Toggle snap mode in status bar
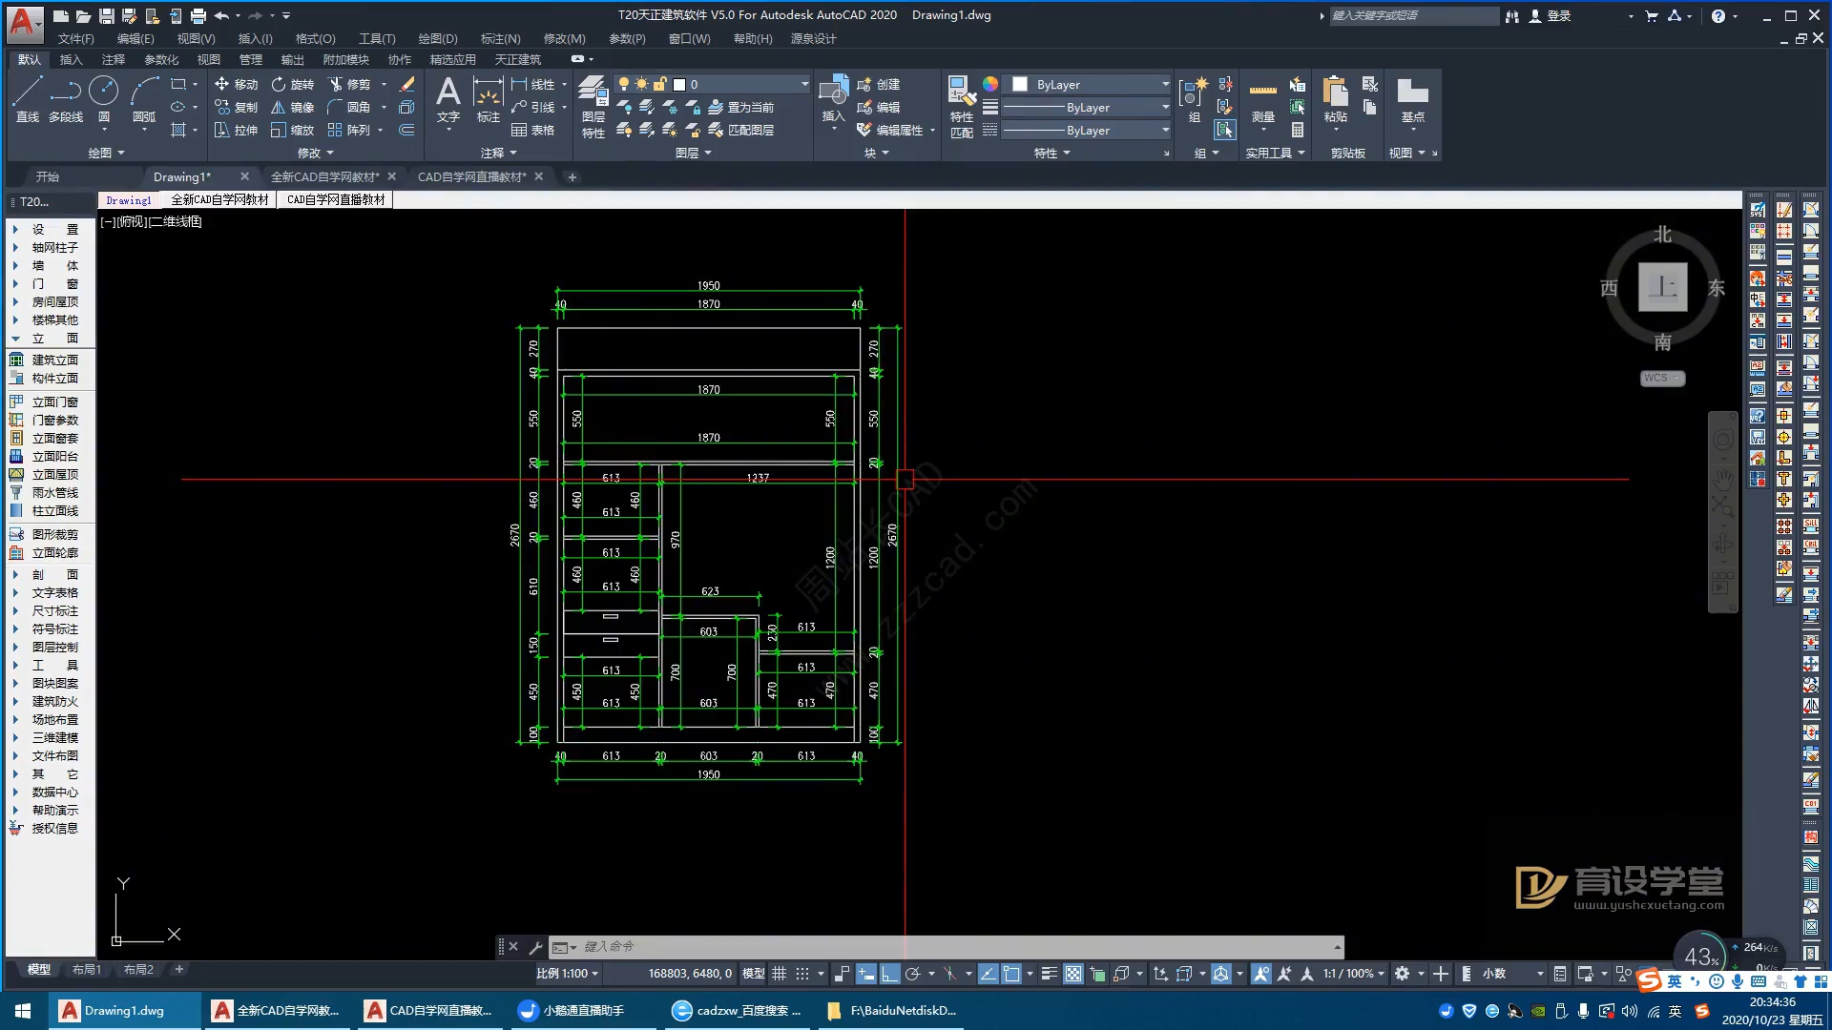The width and height of the screenshot is (1832, 1030). pos(802,974)
